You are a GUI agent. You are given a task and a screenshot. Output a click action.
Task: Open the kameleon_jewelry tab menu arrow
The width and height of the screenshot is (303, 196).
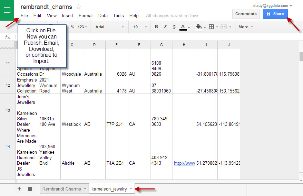pyautogui.click(x=131, y=189)
